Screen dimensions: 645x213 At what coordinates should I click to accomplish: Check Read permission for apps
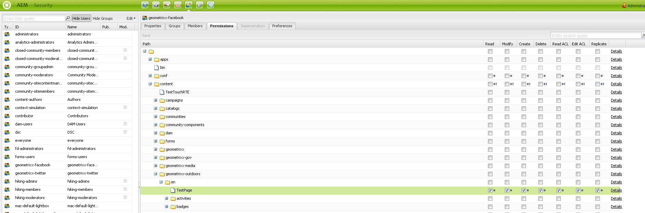490,59
